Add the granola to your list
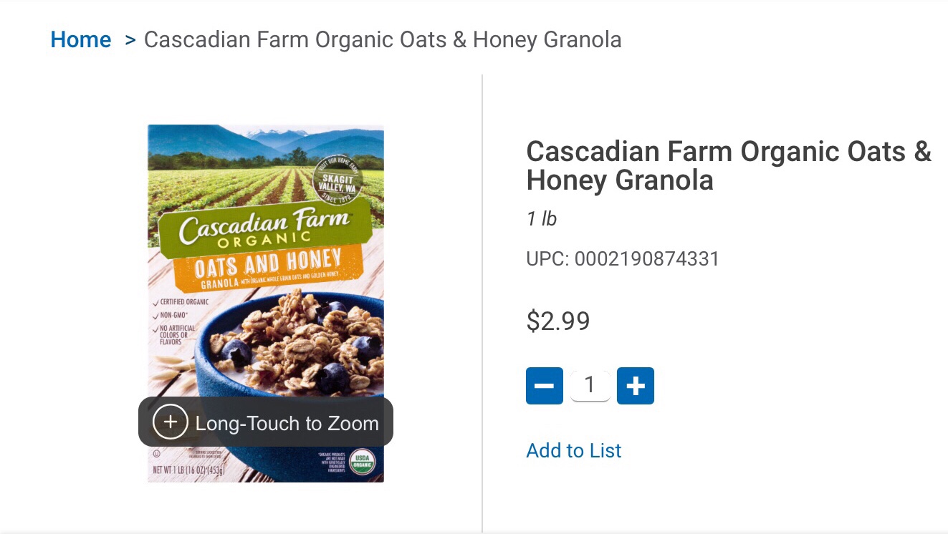 573,450
